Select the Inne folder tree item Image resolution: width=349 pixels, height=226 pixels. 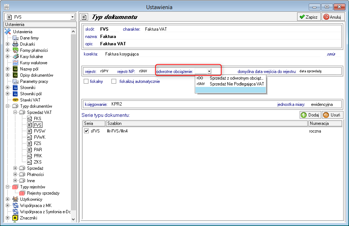[31, 181]
